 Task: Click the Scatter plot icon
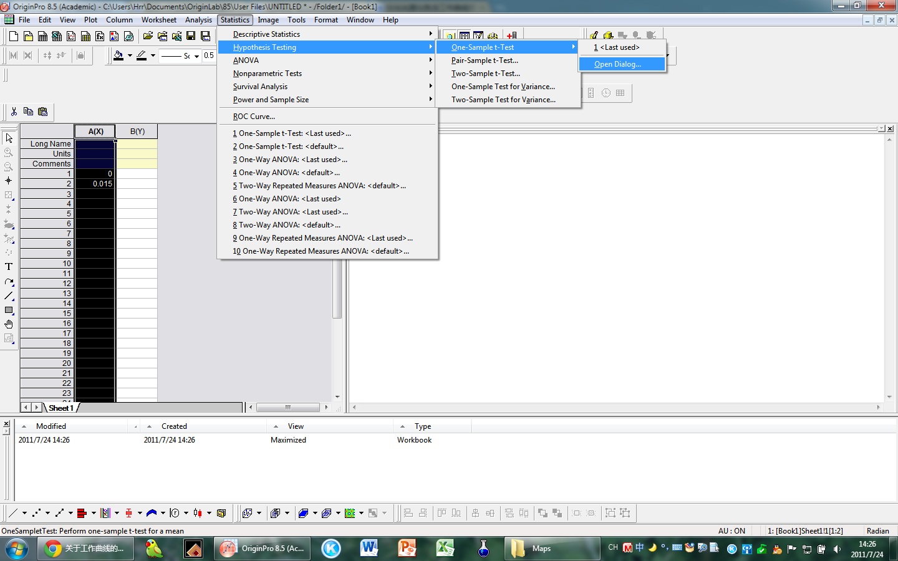36,513
